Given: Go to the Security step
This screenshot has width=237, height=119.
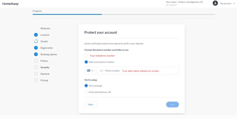Looking at the screenshot, I should [45, 67].
